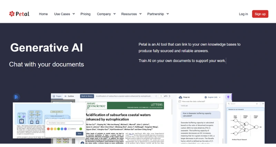
Task: Click the Petal AI cloud icon
Action: coord(180,97)
